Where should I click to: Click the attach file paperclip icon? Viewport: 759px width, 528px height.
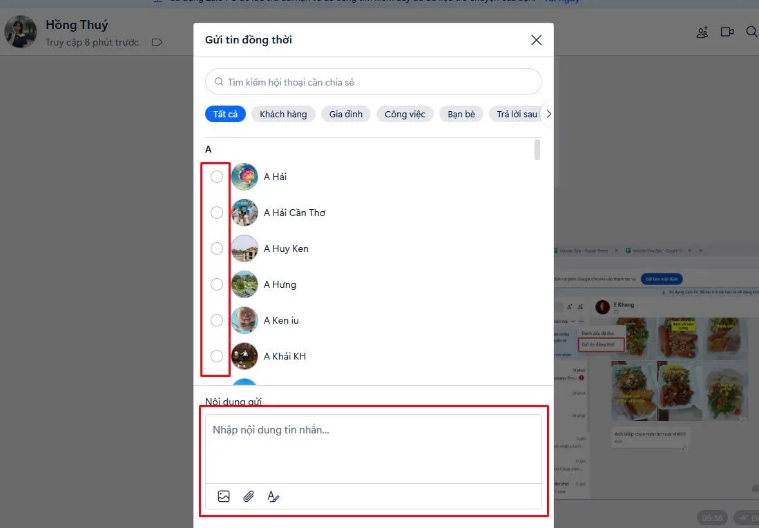[x=249, y=496]
